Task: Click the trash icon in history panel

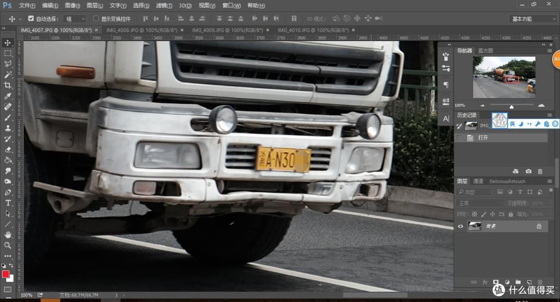Action: point(540,171)
